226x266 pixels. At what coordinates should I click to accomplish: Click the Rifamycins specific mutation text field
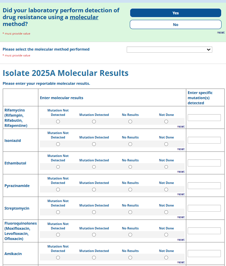[x=204, y=118]
